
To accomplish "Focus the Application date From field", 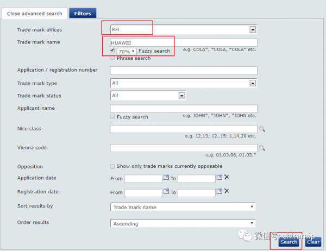I will [143, 179].
